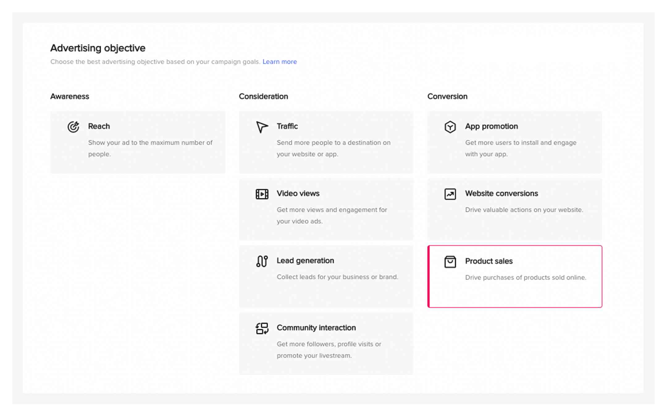667x417 pixels.
Task: Open the Learn more link
Action: click(279, 62)
